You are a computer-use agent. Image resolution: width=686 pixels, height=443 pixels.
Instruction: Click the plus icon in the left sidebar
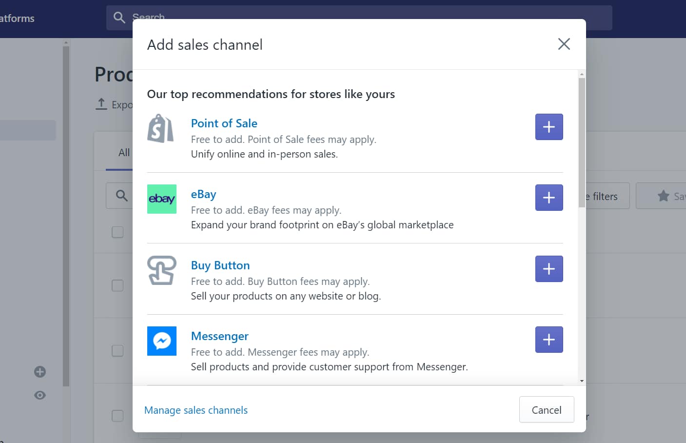click(x=39, y=372)
